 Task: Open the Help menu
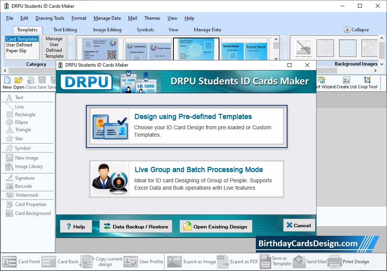189,18
